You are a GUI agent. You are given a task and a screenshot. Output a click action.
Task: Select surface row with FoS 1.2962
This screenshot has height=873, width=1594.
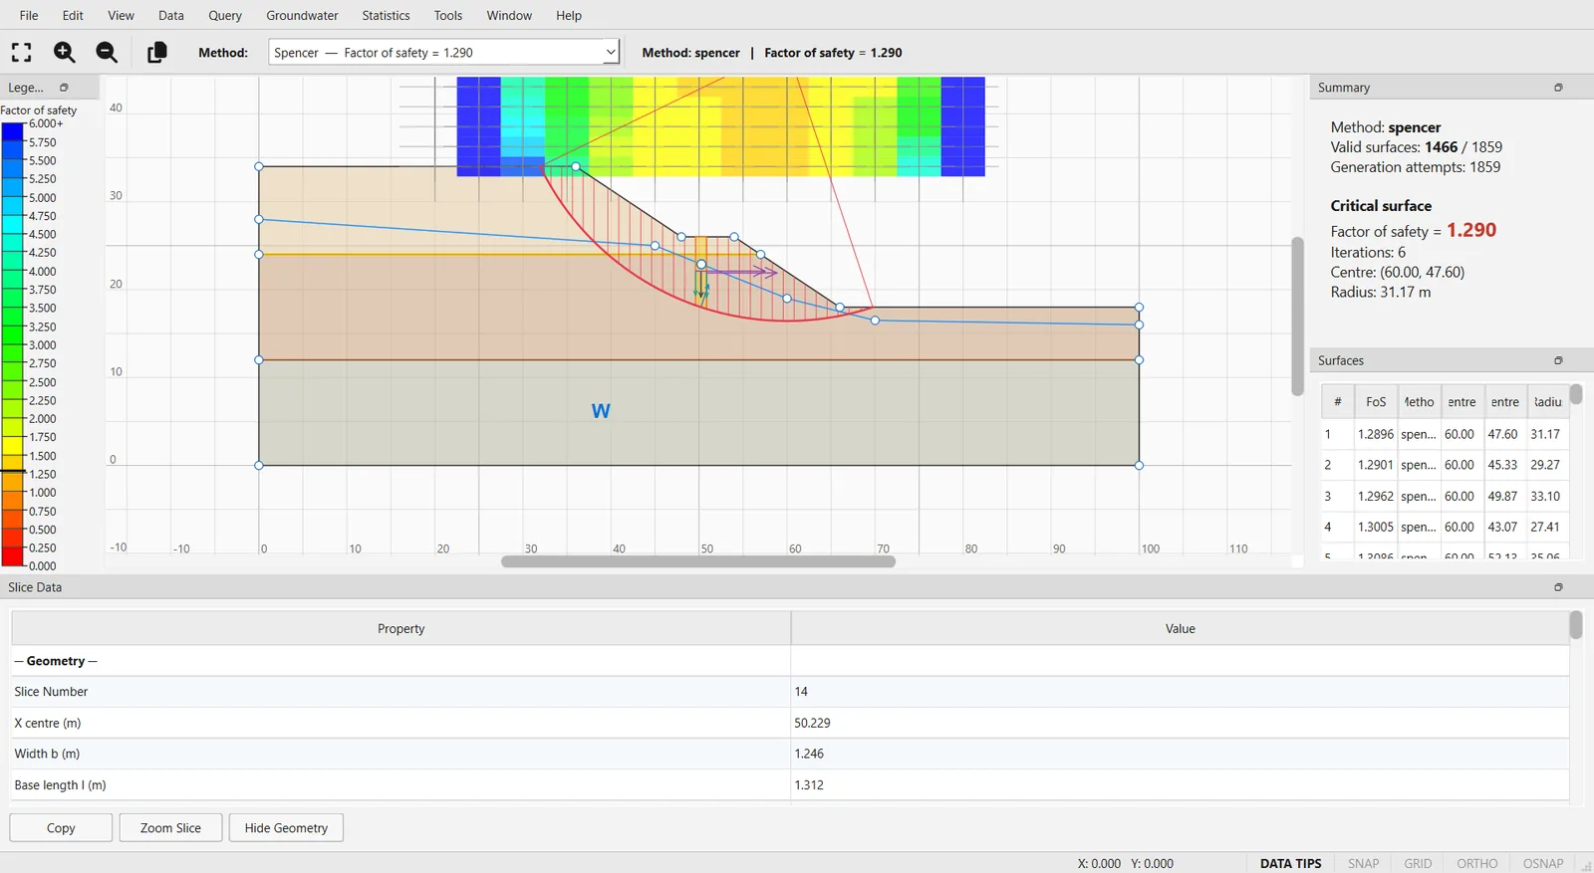pos(1445,496)
